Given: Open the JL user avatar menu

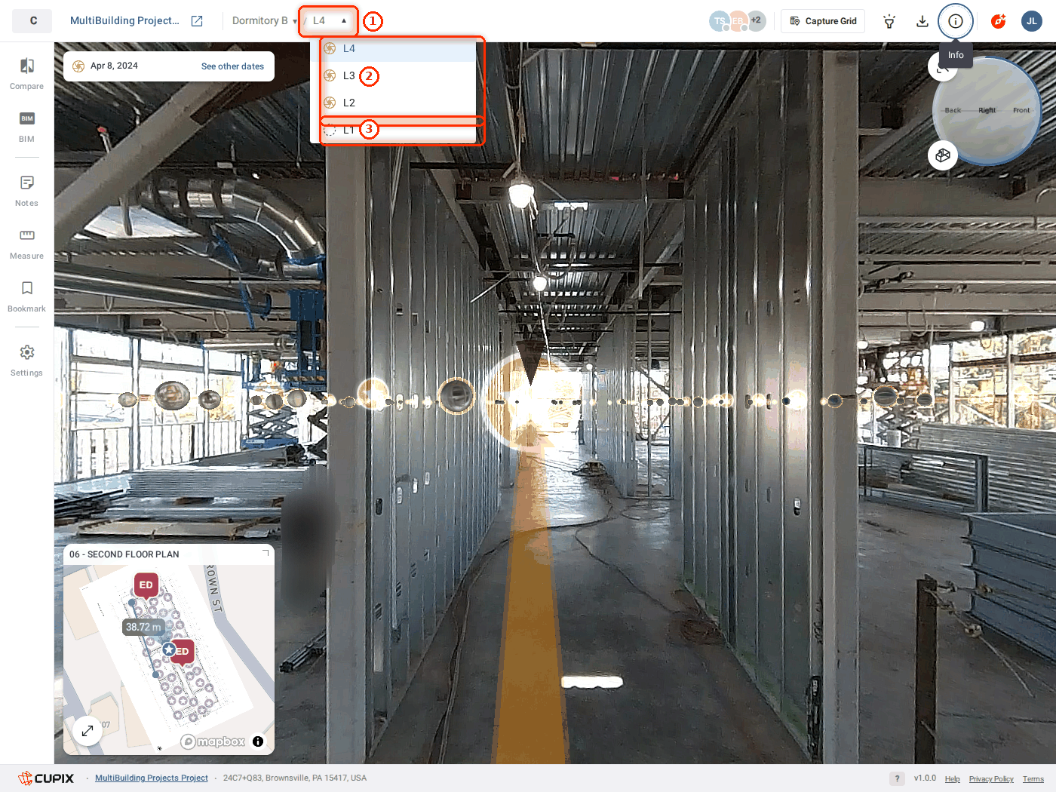Looking at the screenshot, I should point(1032,21).
